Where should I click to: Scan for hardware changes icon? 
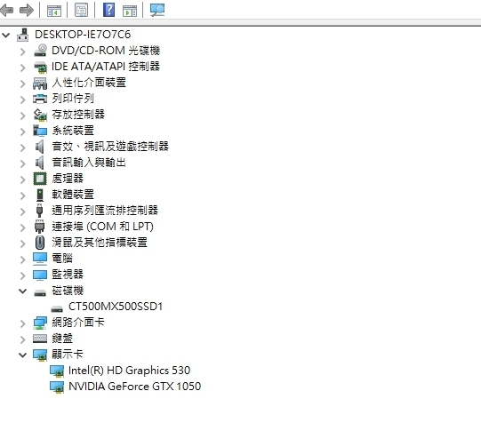point(157,10)
